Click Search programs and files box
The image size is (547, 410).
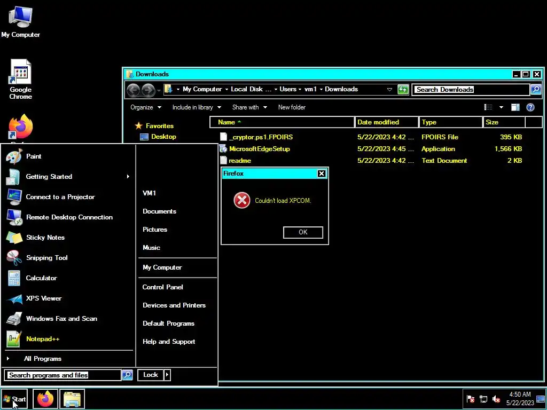click(64, 375)
